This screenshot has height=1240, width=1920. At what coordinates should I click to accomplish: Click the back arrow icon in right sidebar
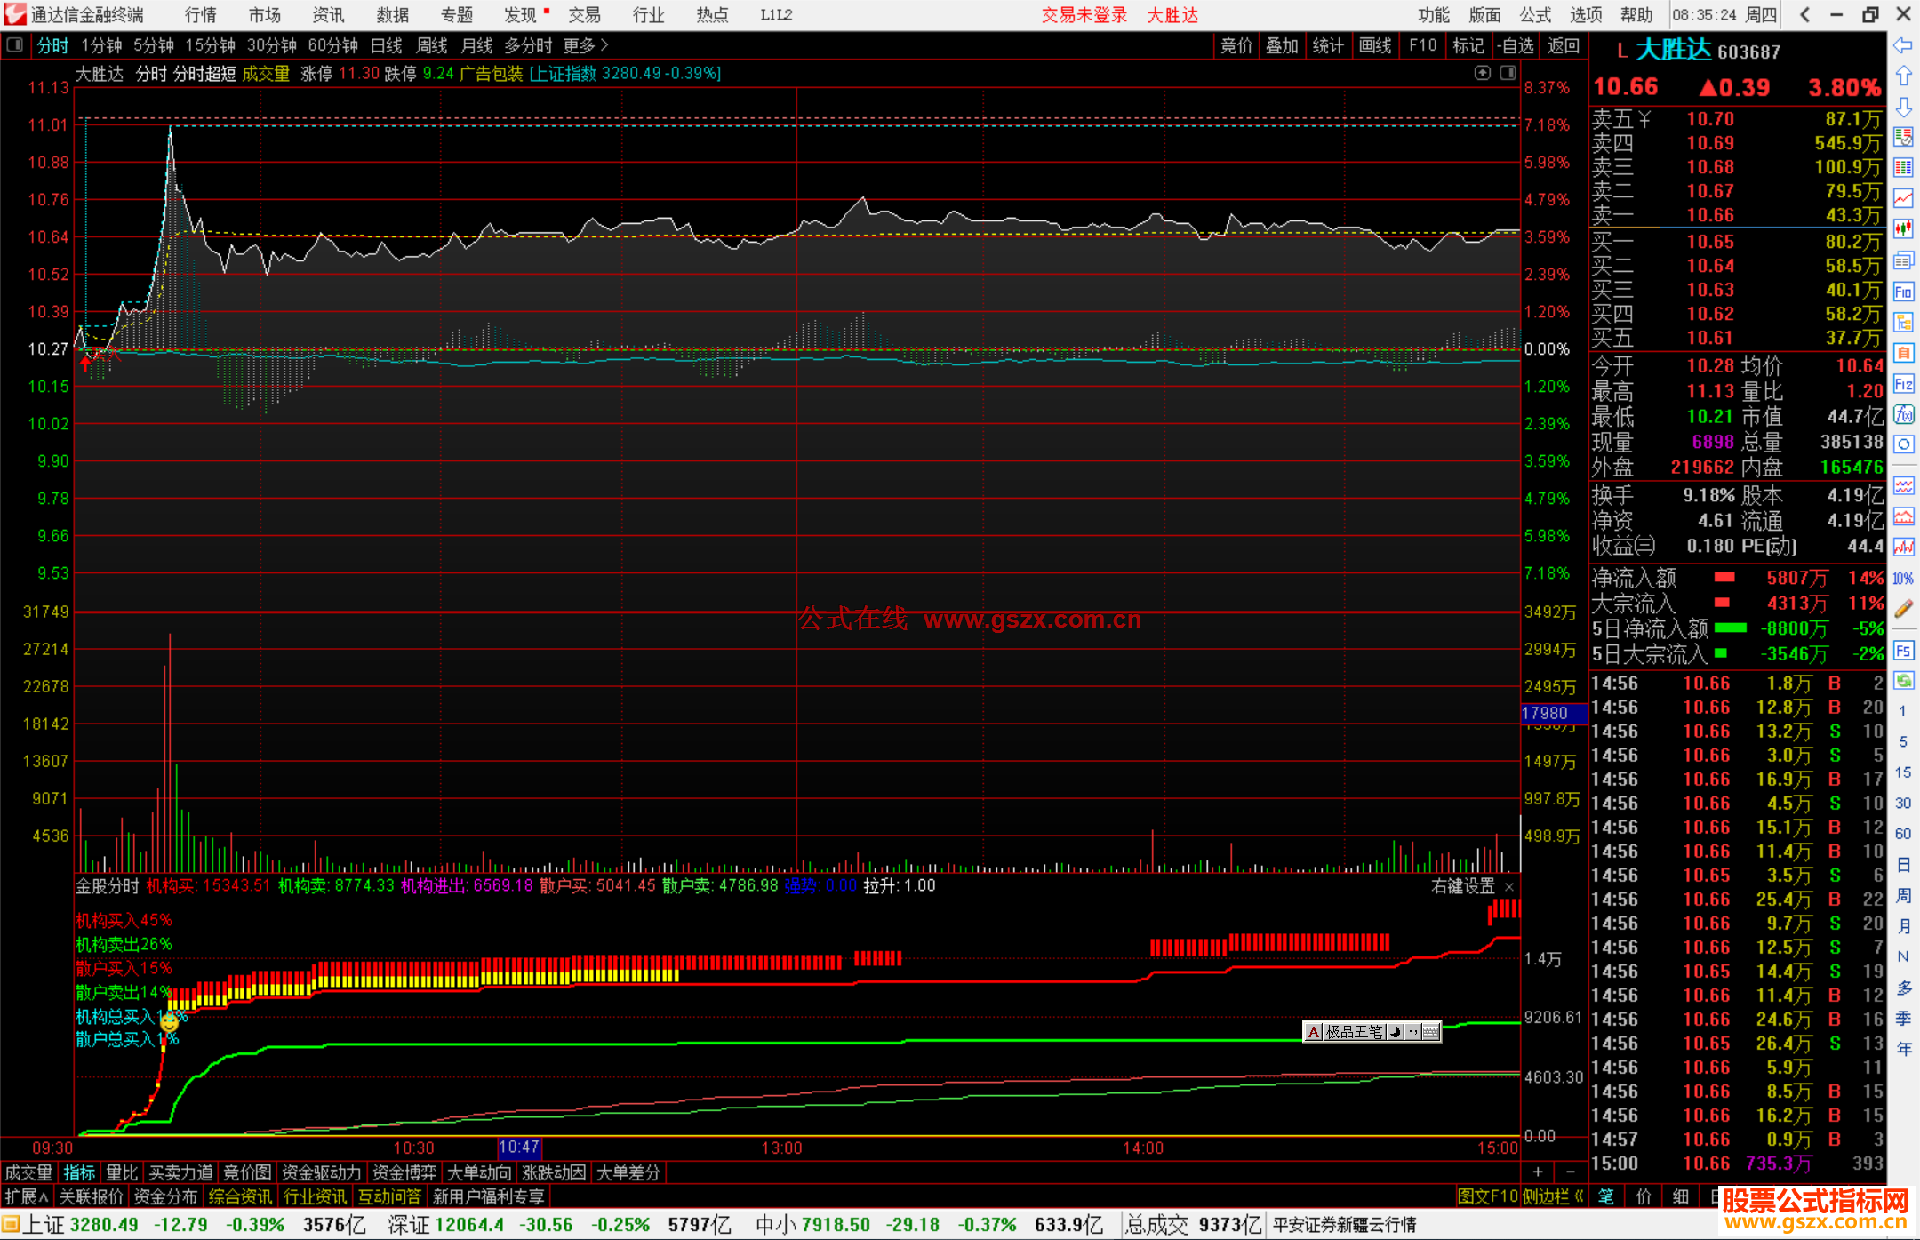tap(1903, 45)
